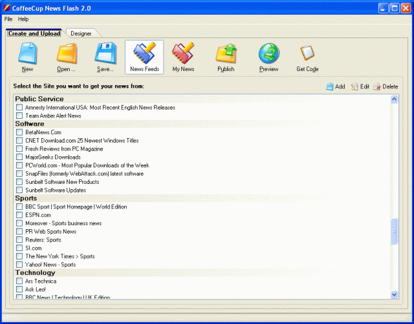Enable the Ask Leo! feed
The image size is (414, 324).
point(19,289)
